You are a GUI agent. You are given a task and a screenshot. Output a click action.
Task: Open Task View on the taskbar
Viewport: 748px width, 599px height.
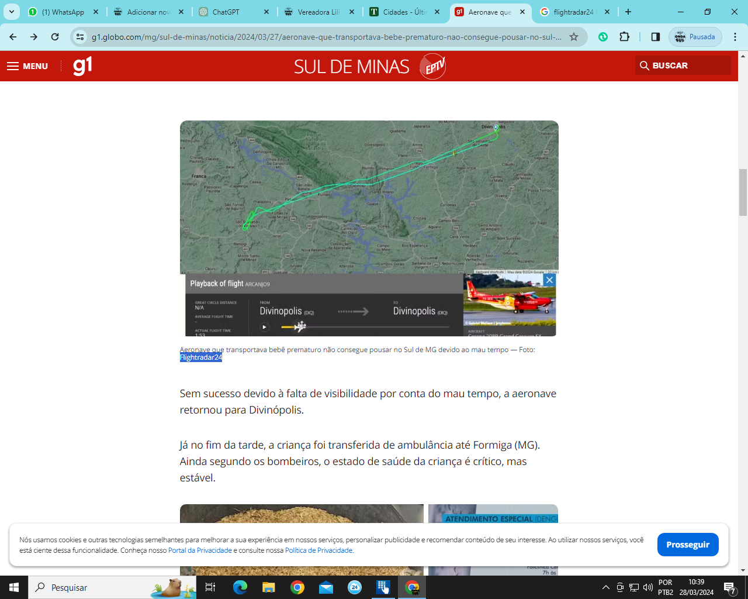click(210, 587)
